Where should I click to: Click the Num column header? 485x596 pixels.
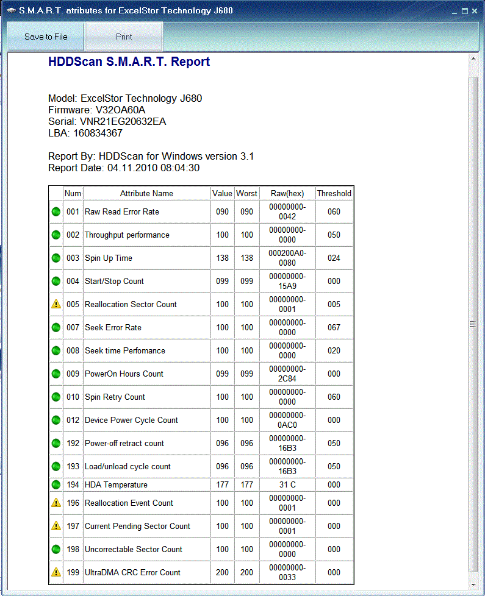click(x=73, y=193)
